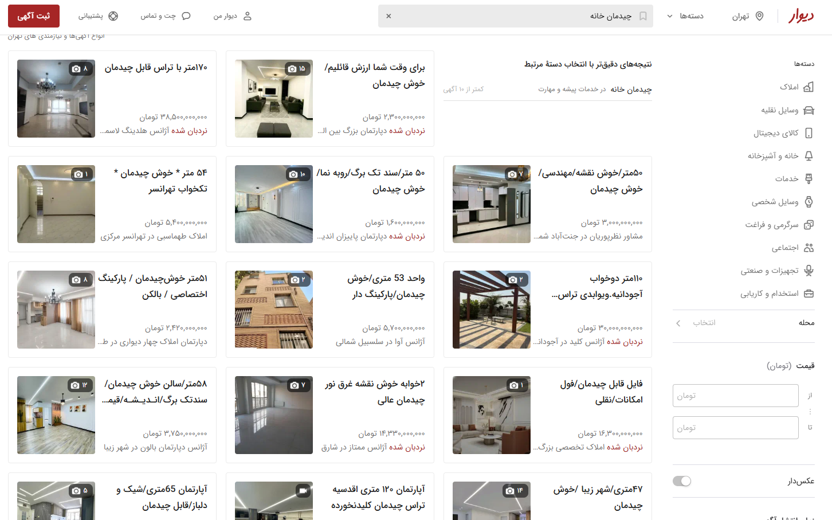Open listing ۱۷۰متر با تراس قابل چیدمان

click(x=112, y=99)
